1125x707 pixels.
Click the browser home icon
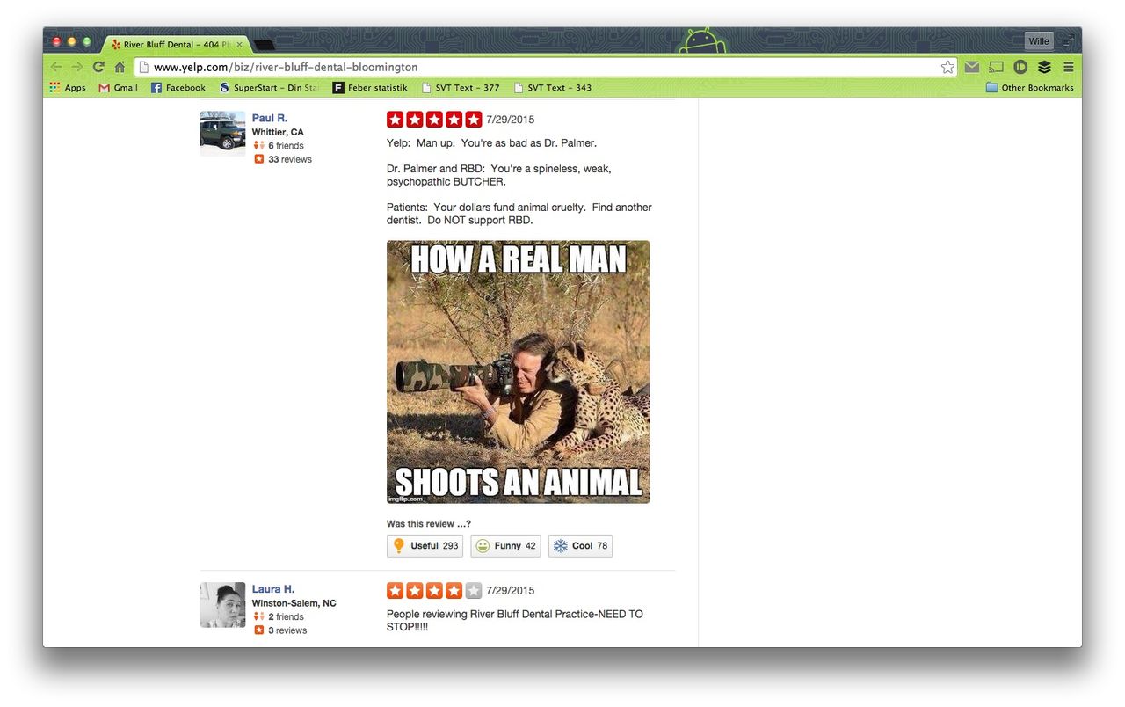pos(120,67)
